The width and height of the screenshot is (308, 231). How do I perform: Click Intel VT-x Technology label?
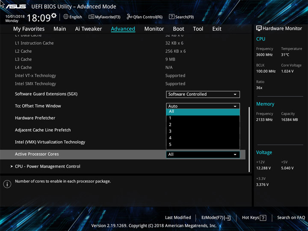click(x=36, y=76)
